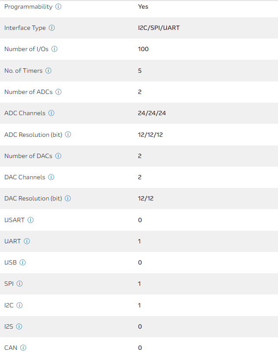Viewport: 278px width, 352px height.
Task: Open the Interface Type info tooltip icon
Action: pyautogui.click(x=52, y=28)
